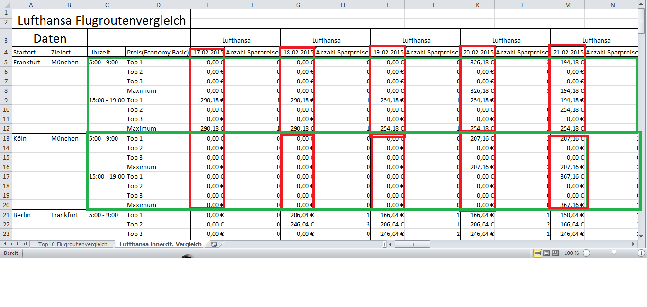Insert a new worksheet via tab icon

(214, 244)
